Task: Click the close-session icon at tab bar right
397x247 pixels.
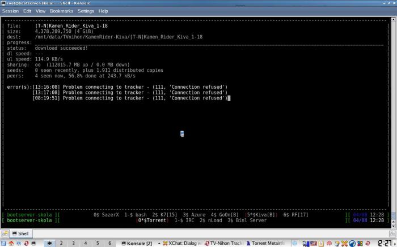Action: pyautogui.click(x=392, y=233)
